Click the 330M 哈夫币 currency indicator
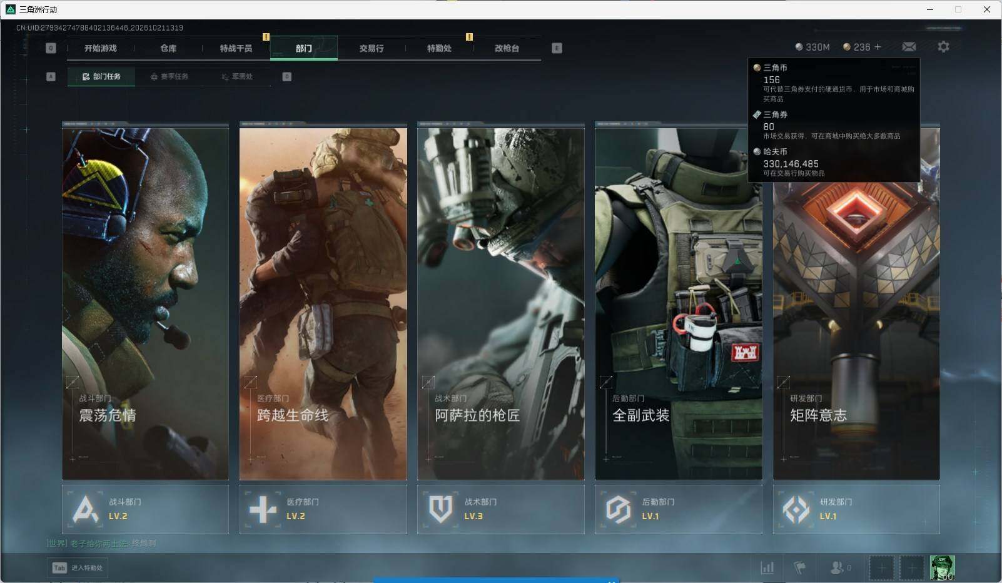 (812, 47)
